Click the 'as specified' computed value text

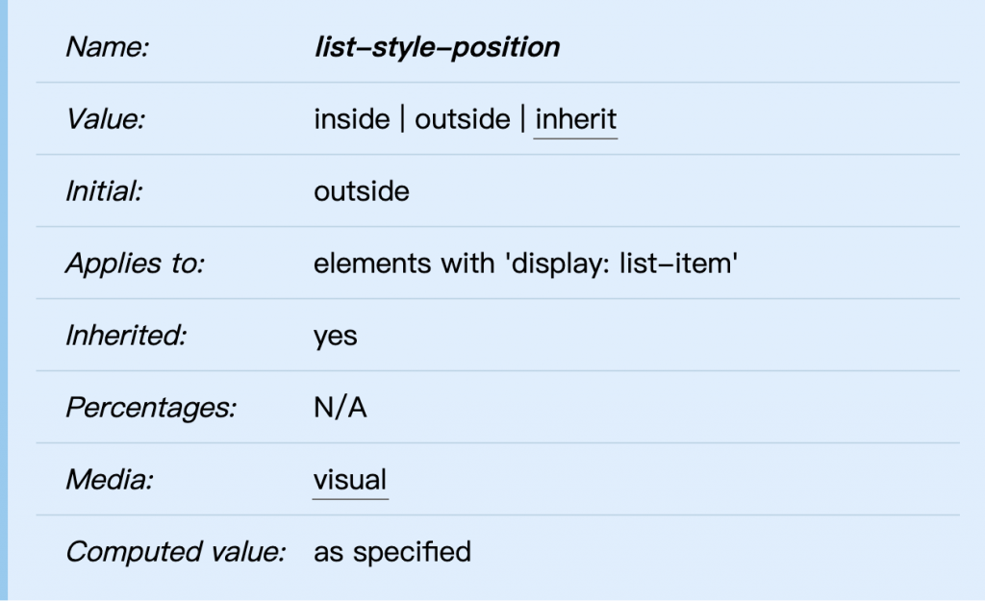(391, 552)
